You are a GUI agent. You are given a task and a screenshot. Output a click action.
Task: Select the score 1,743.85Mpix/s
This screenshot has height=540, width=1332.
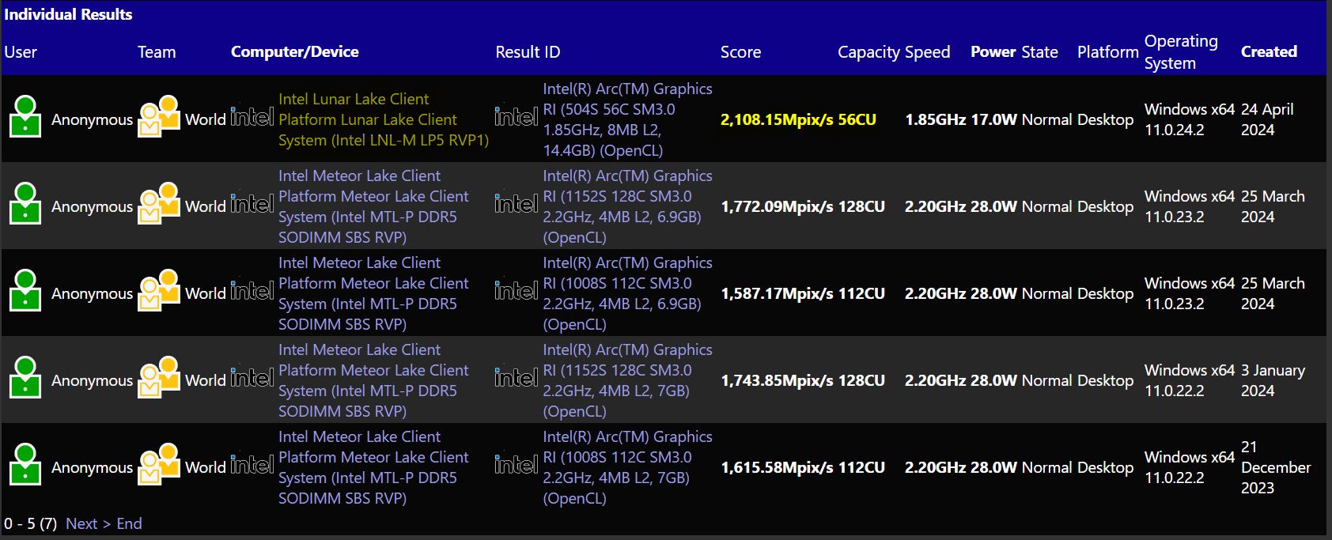click(777, 380)
